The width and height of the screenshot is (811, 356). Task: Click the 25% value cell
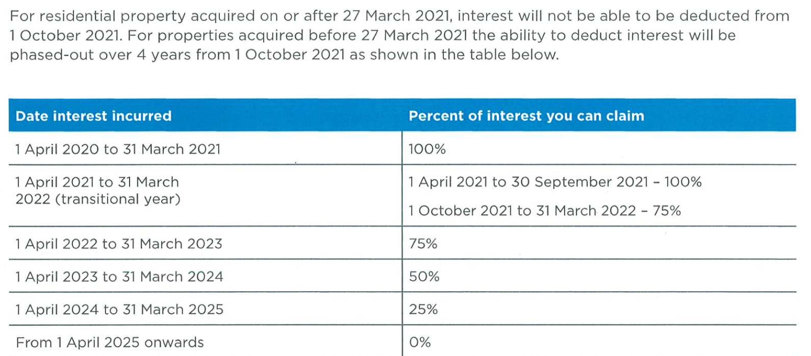[599, 309]
